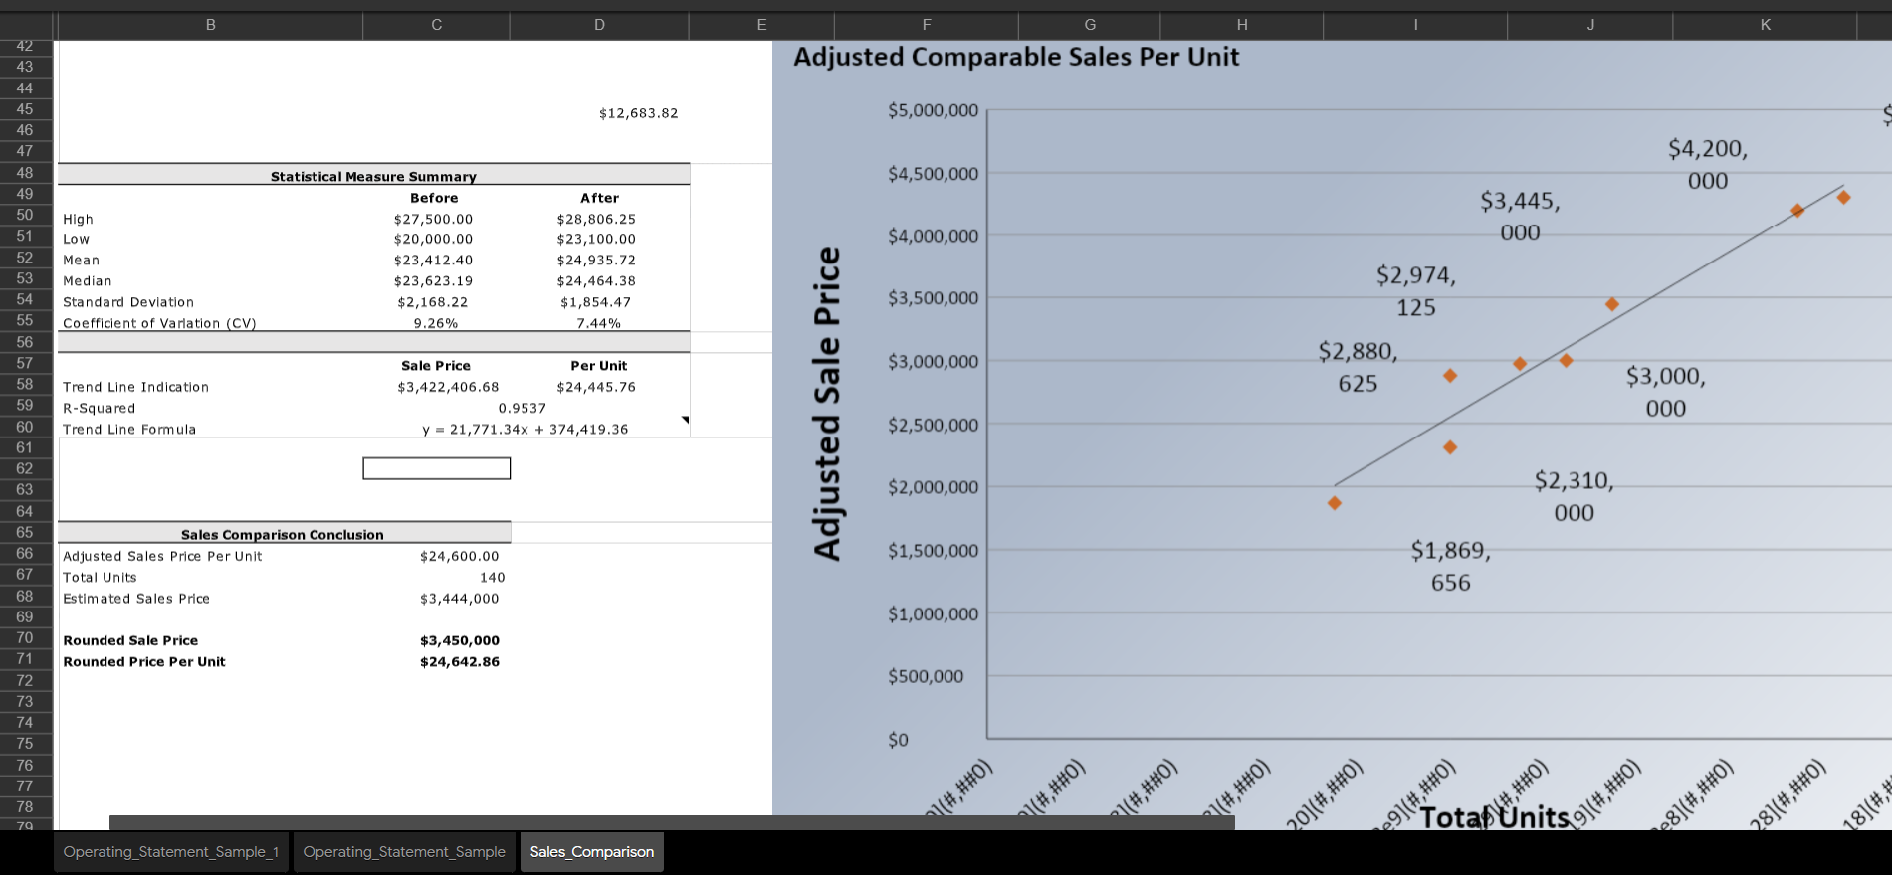Open the Operating_Statement_Sample sheet tab
Image resolution: width=1892 pixels, height=875 pixels.
click(x=404, y=852)
